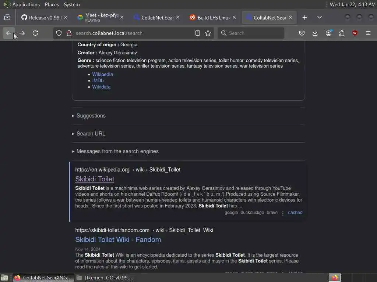The height and width of the screenshot is (282, 377).
Task: Click the duckduckgo engine label on Wikipedia result
Action: click(252, 213)
